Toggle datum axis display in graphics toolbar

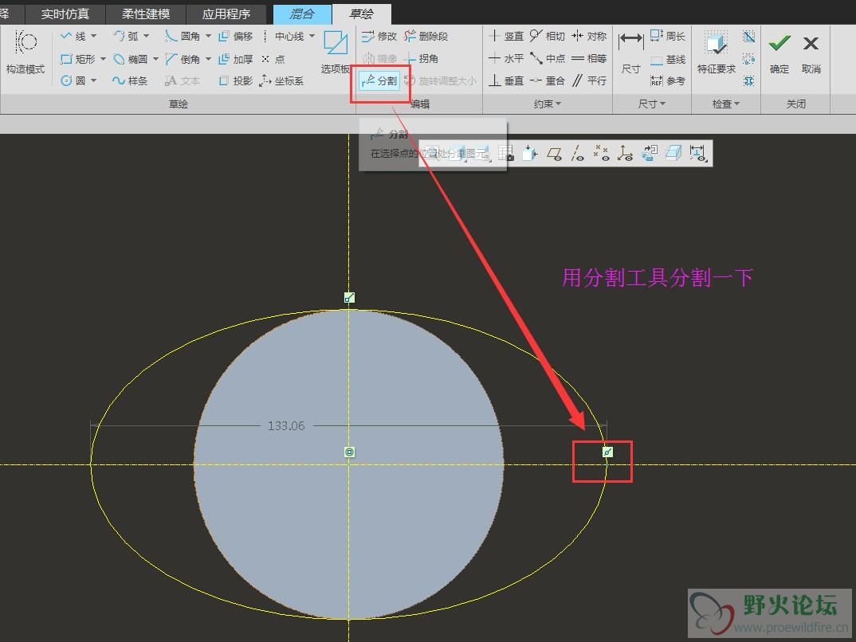pyautogui.click(x=578, y=154)
